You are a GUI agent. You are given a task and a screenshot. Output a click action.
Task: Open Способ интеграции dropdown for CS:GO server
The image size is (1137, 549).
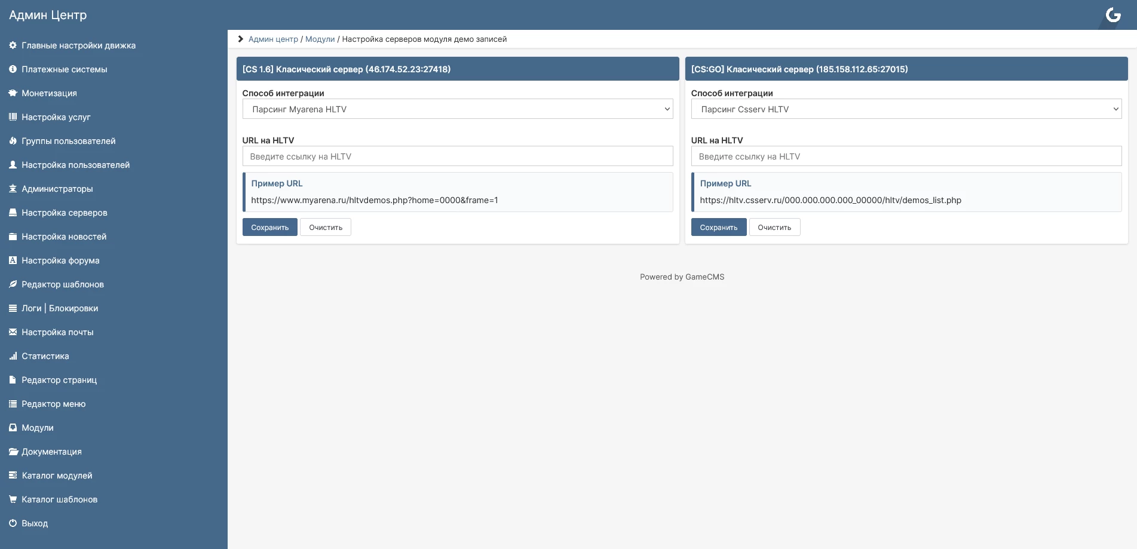(x=906, y=109)
